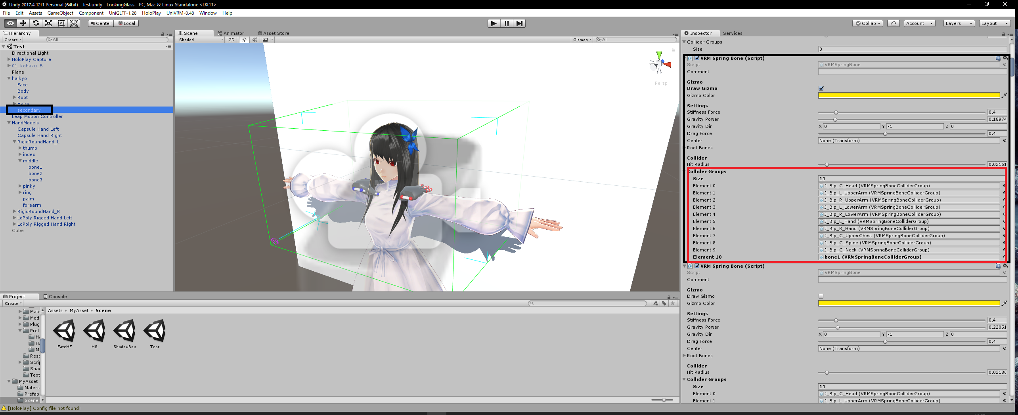
Task: Click the yellow Gizmo Color swatch
Action: click(908, 95)
